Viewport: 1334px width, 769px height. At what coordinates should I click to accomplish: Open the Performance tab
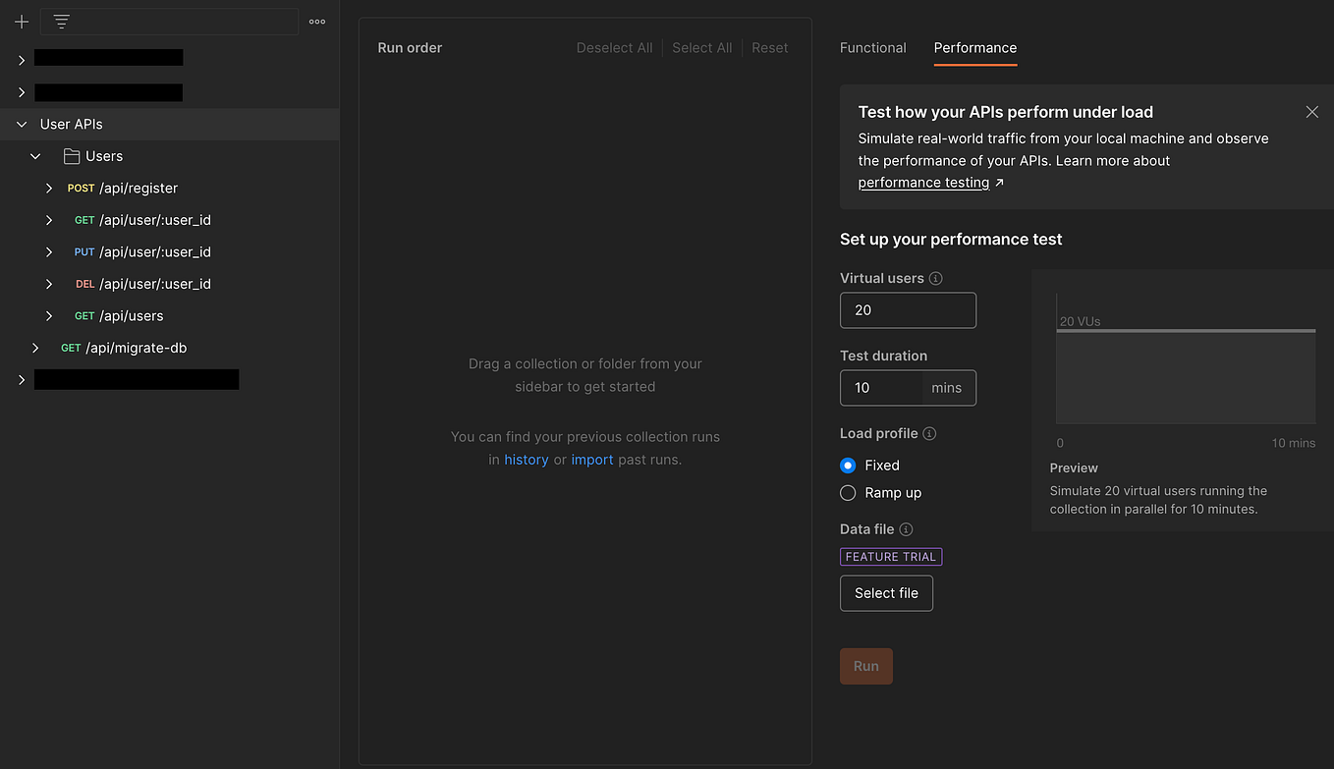pyautogui.click(x=974, y=47)
